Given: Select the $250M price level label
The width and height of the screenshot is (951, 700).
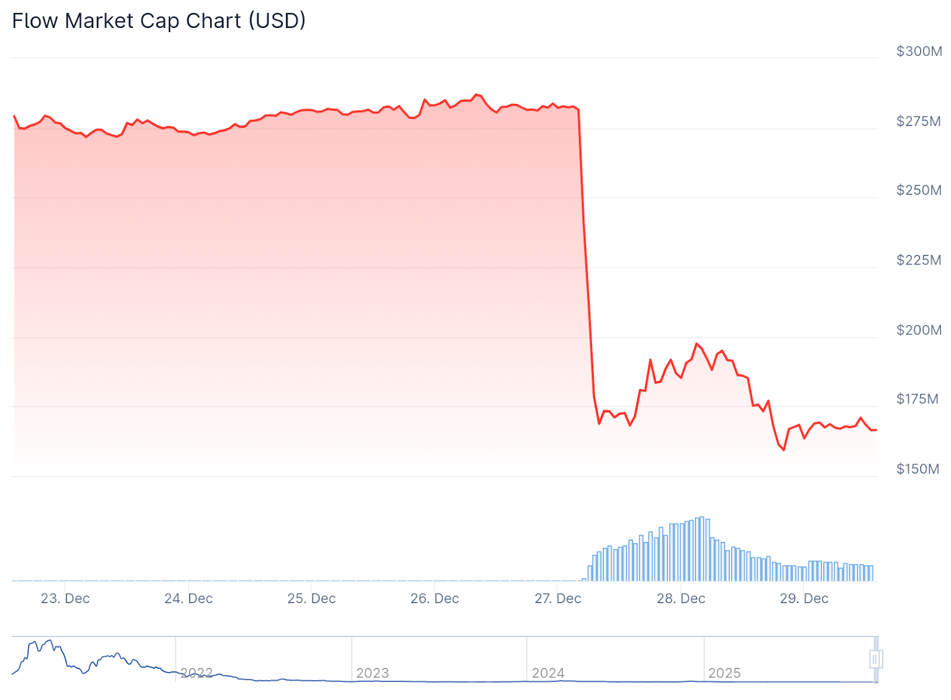Looking at the screenshot, I should (919, 190).
